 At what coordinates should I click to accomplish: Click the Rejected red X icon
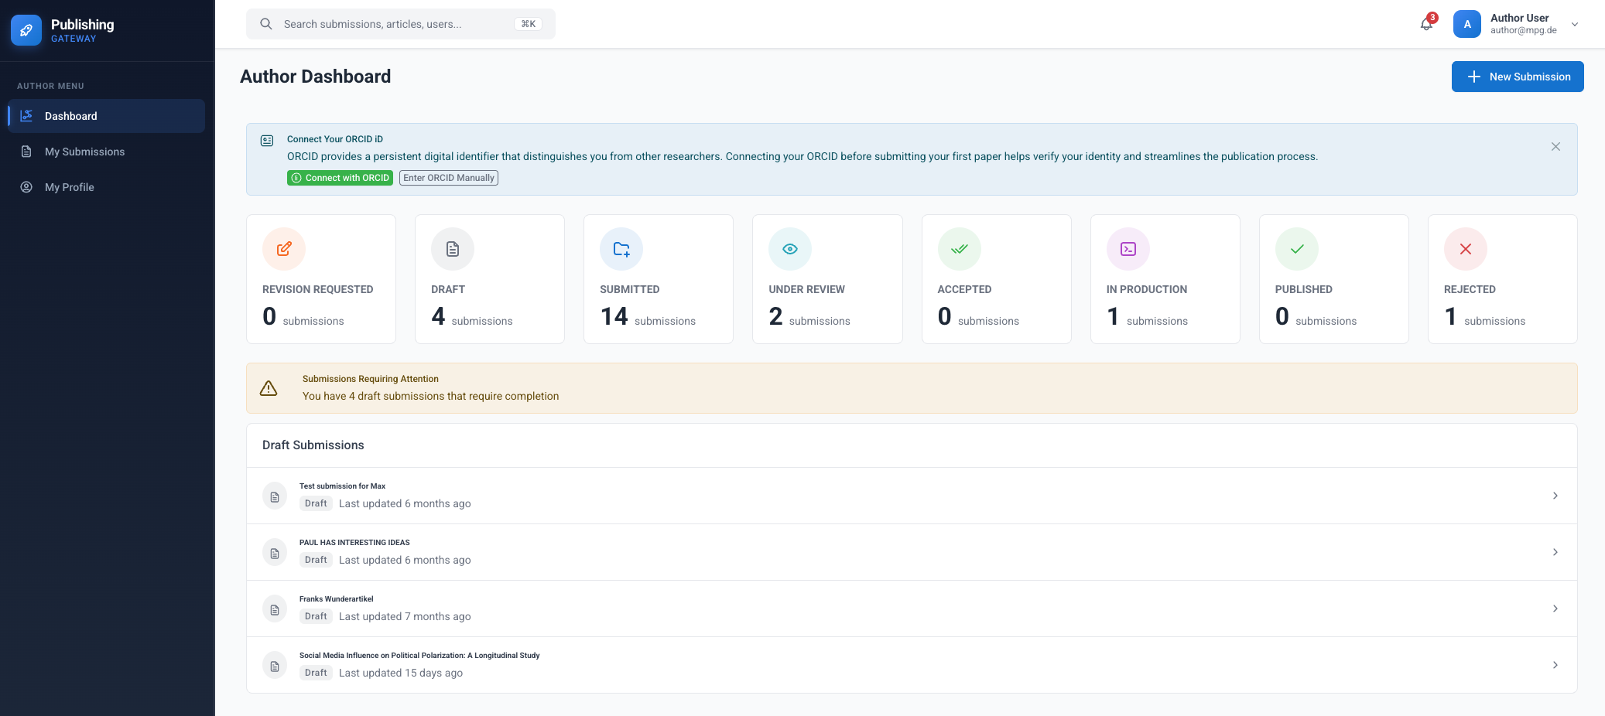point(1465,249)
